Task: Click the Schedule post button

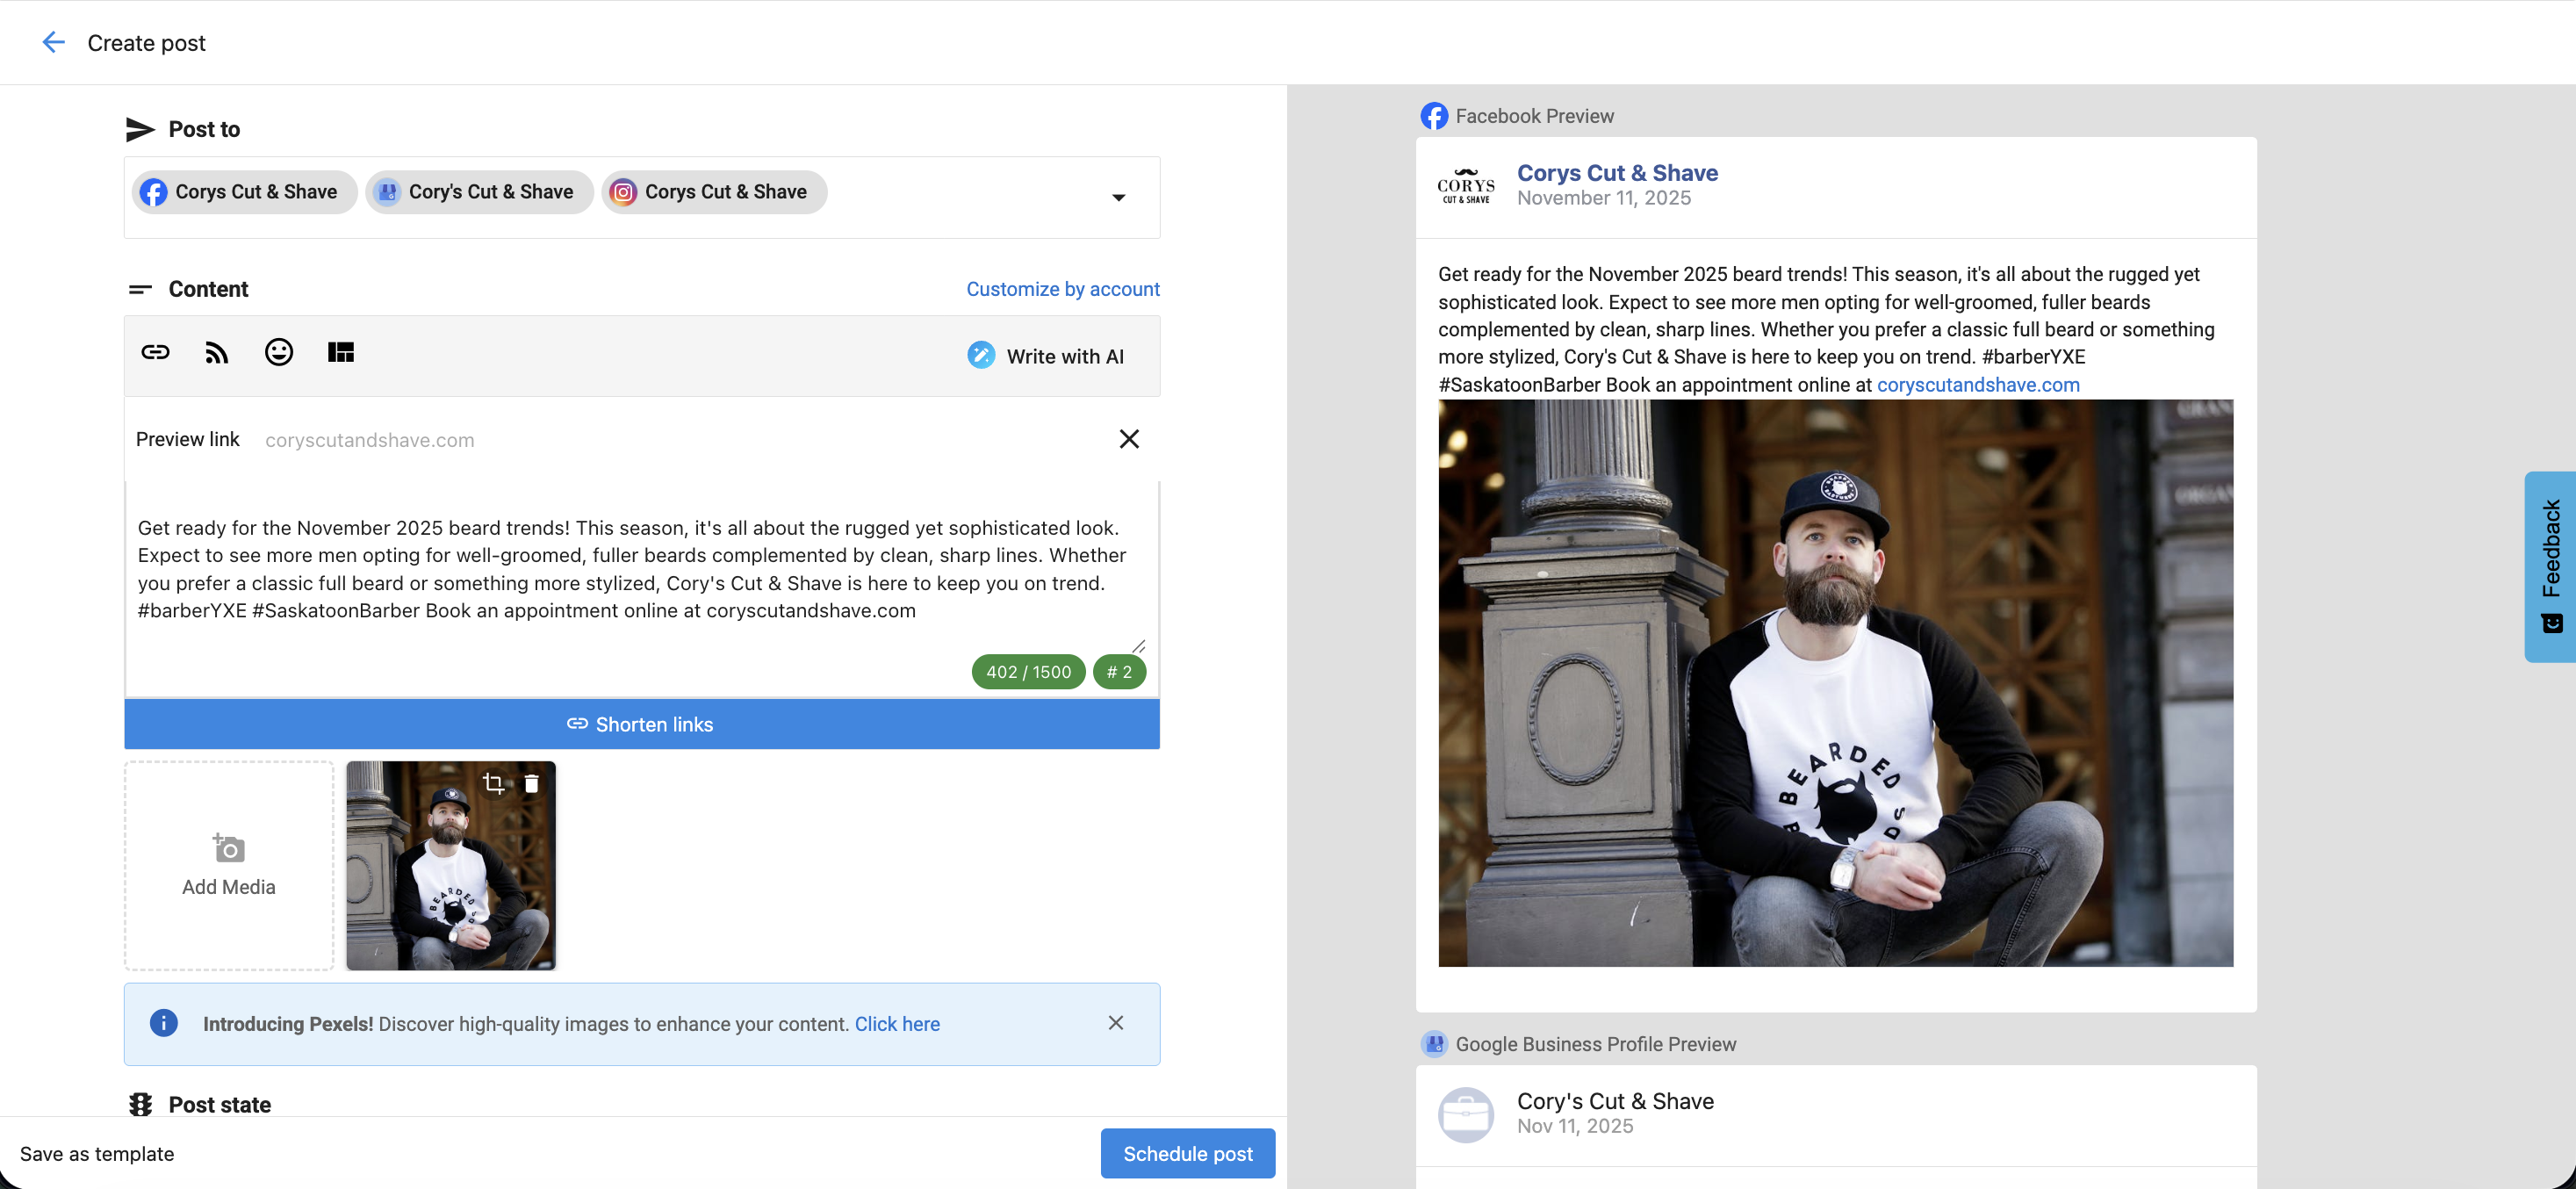Action: point(1187,1153)
